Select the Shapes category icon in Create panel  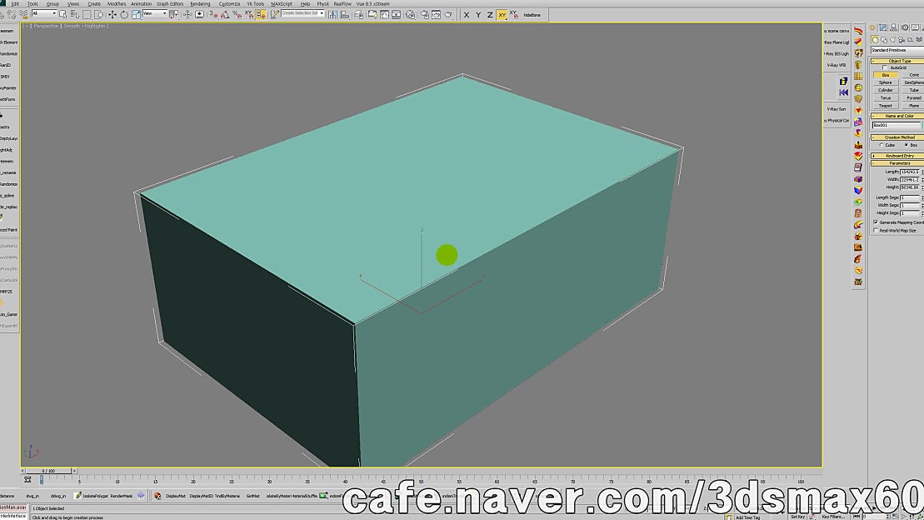point(884,38)
